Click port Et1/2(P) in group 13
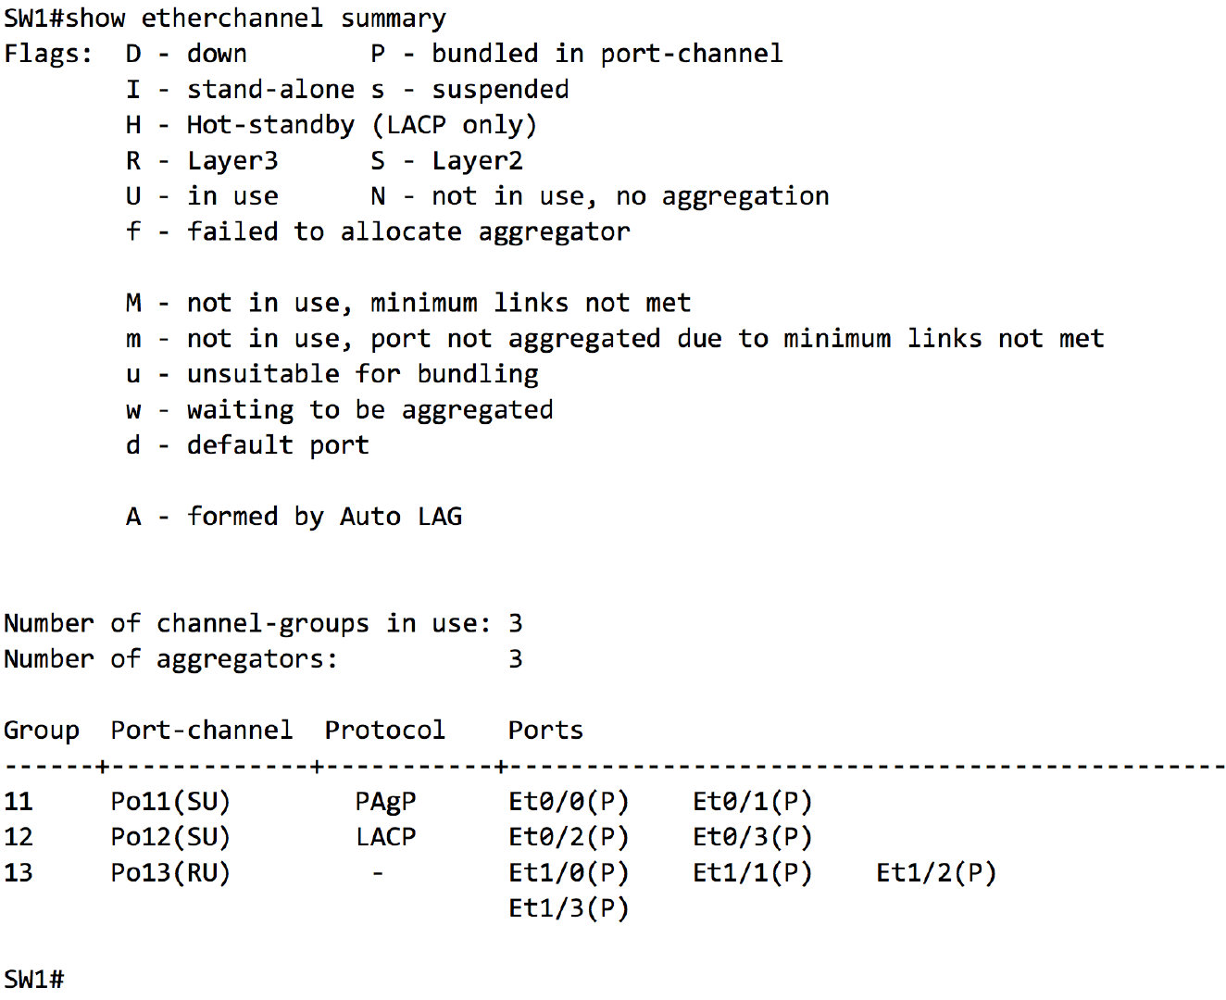 coord(936,872)
